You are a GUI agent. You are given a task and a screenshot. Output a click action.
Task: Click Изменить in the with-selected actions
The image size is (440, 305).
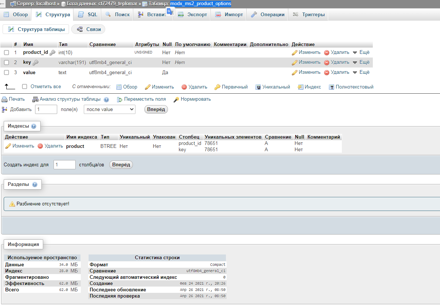click(159, 87)
